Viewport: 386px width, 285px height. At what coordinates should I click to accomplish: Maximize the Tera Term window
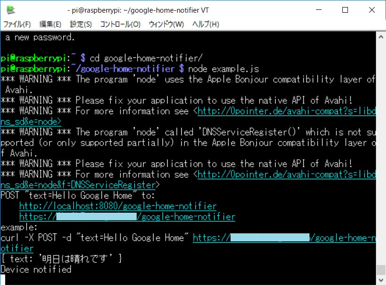[345, 10]
